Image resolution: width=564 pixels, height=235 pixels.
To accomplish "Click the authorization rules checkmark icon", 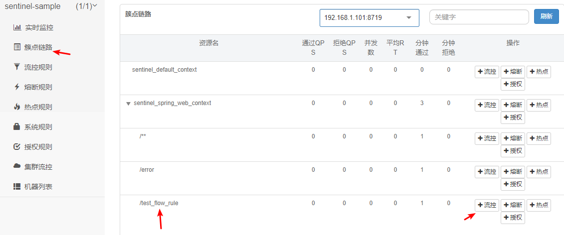I will tap(17, 147).
